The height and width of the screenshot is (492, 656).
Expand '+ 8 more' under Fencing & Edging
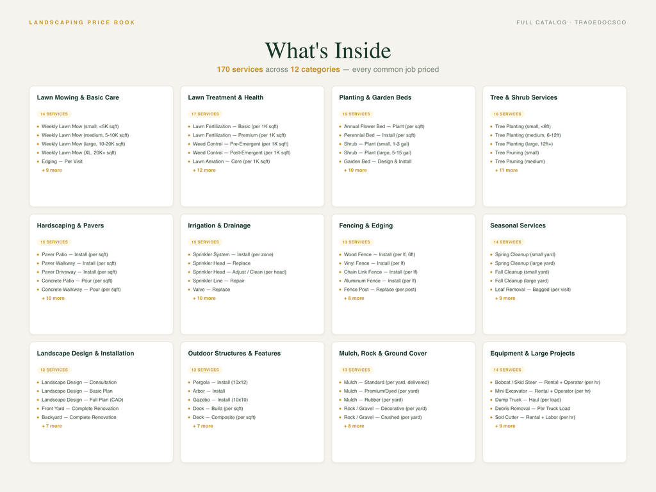point(354,299)
